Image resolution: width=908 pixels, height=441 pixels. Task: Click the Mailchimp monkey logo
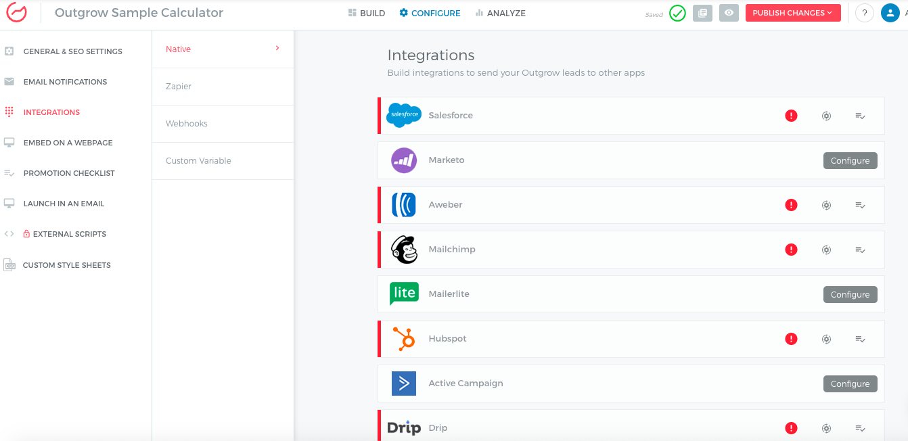pyautogui.click(x=405, y=250)
